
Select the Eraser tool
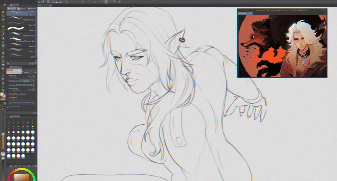pos(3,53)
